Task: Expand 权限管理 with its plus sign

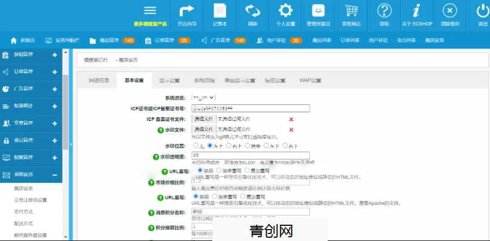Action: coord(54,158)
